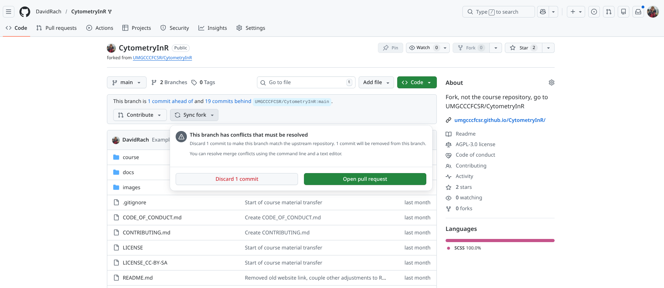Image resolution: width=664 pixels, height=288 pixels.
Task: Pin the CytometryInR repository
Action: (391, 48)
